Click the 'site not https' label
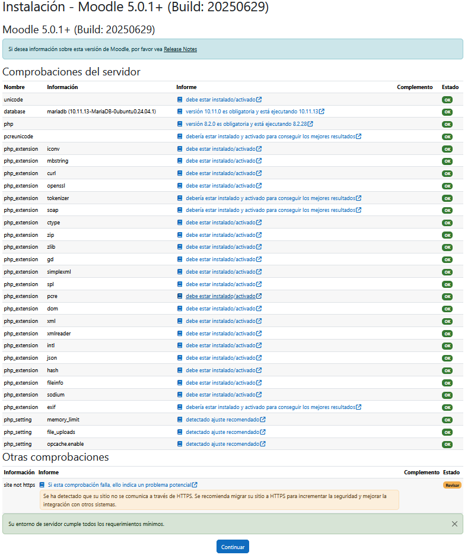The height and width of the screenshot is (558, 471). click(20, 485)
